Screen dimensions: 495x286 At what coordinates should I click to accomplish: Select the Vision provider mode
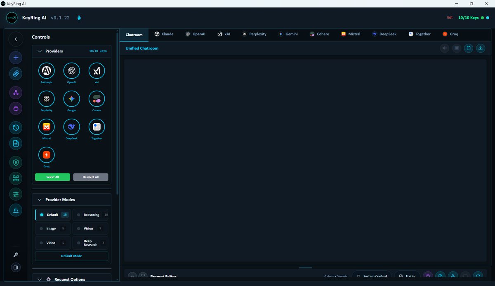90,228
